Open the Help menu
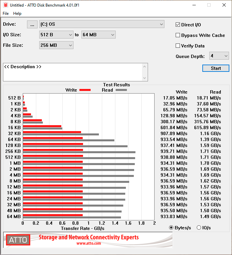 pos(17,14)
